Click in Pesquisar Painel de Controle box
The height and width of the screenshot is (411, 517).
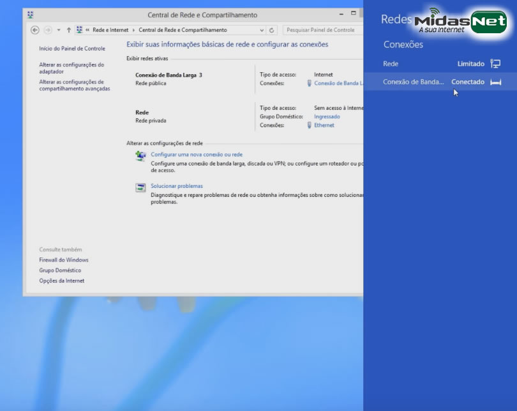(x=321, y=30)
